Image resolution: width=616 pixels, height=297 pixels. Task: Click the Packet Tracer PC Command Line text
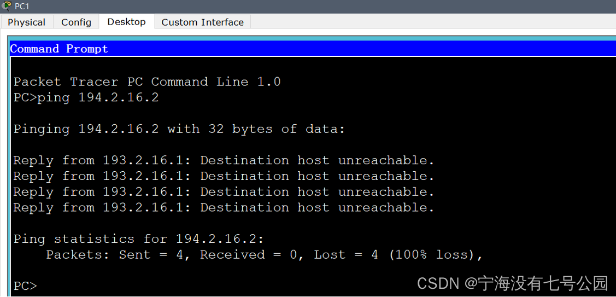[x=147, y=82]
